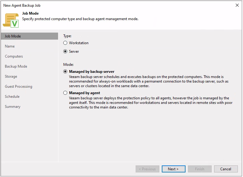Go to the Guest Processing step
Viewport: 243px width, 177px height.
coord(19,87)
